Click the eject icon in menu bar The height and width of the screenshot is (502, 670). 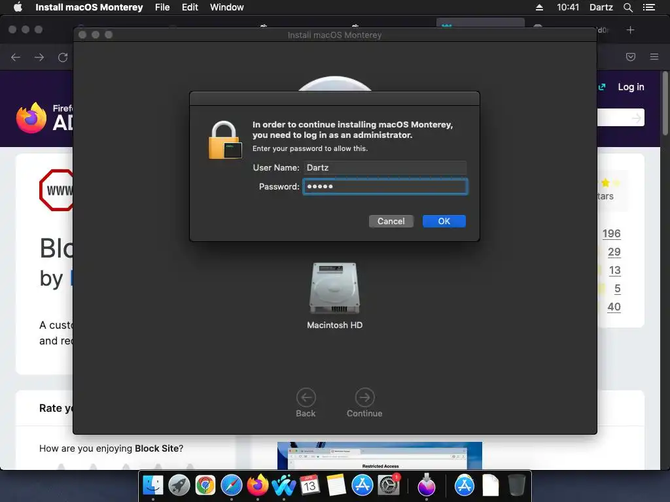pyautogui.click(x=539, y=7)
